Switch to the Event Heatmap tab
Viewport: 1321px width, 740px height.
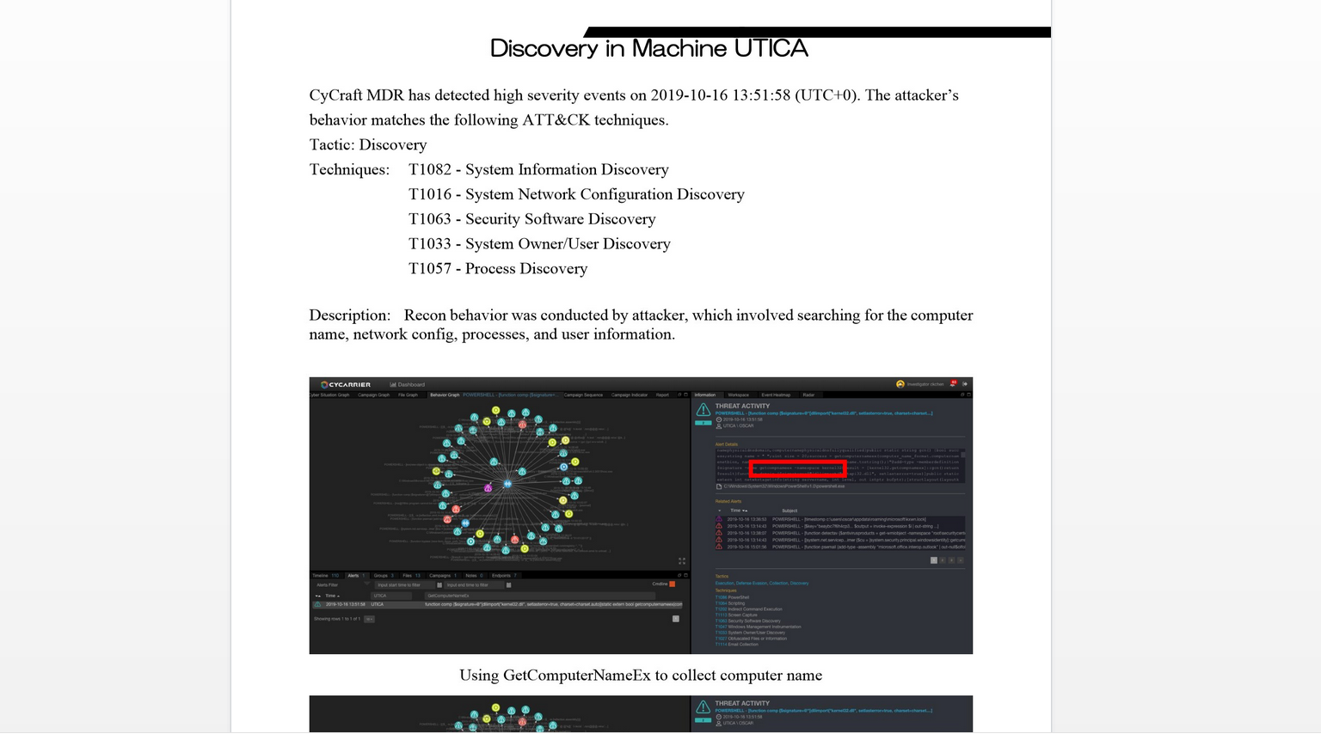(x=776, y=394)
